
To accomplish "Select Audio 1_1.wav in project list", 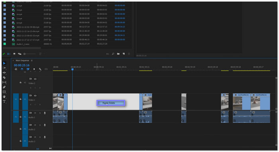I will point(23,44).
